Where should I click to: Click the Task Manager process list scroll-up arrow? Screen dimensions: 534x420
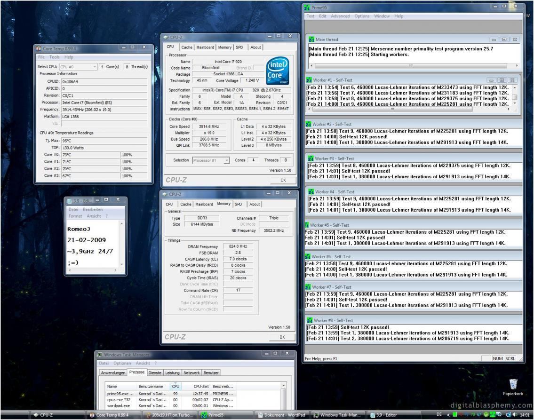(283, 386)
